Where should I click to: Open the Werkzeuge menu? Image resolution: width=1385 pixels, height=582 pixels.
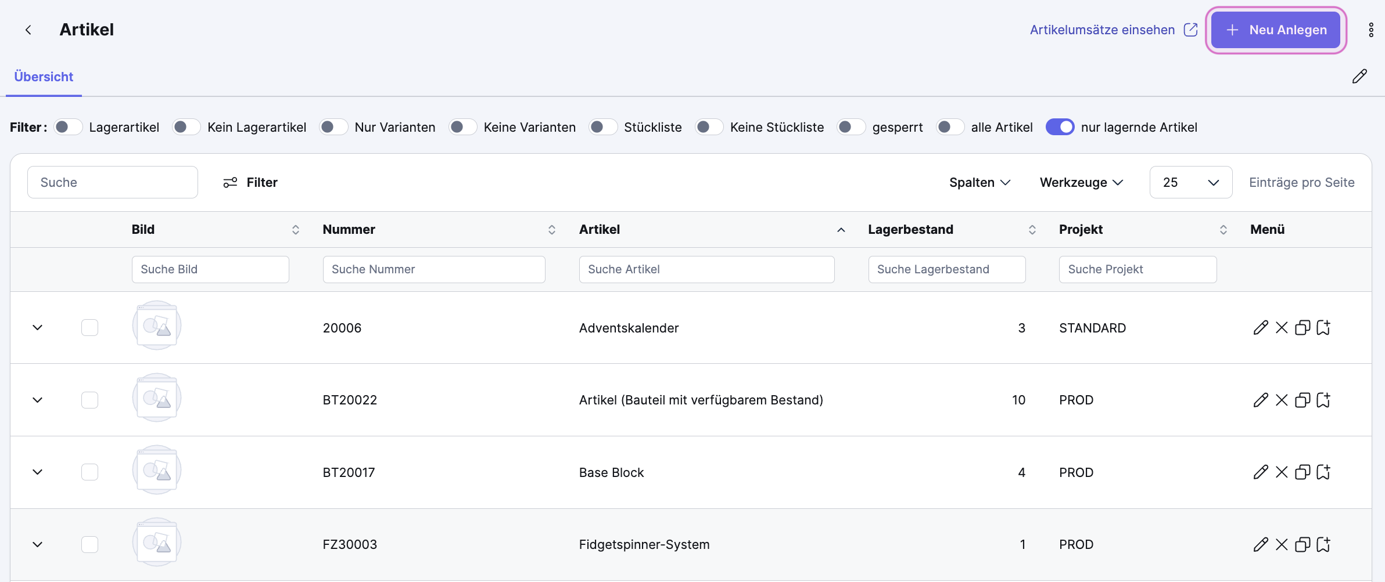(x=1081, y=182)
